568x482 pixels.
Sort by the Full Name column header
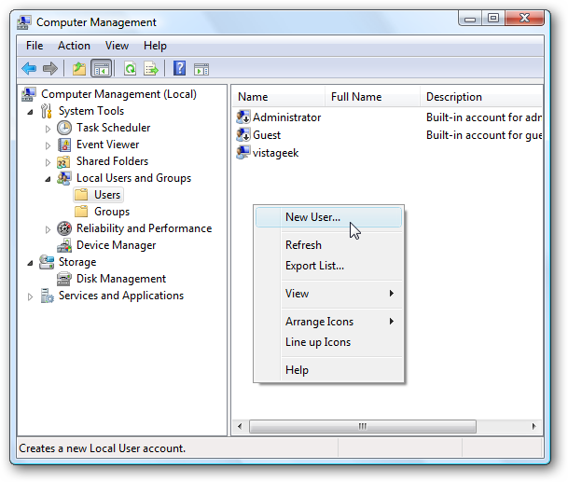372,97
